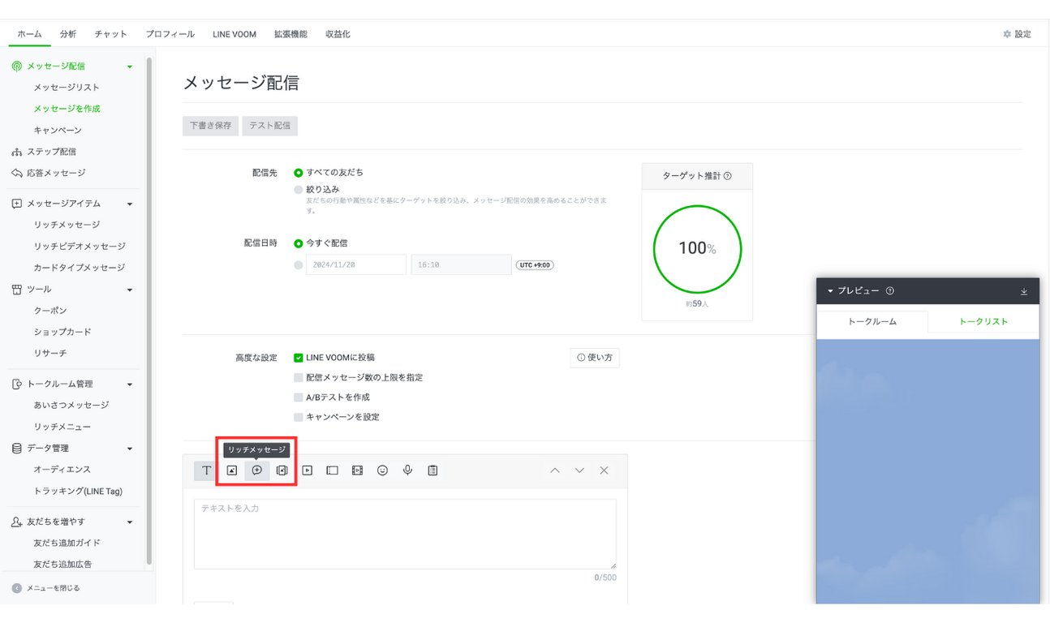Click the メッセージアイテム sidebar icon
Viewport: 1050px width, 623px height.
coord(17,204)
